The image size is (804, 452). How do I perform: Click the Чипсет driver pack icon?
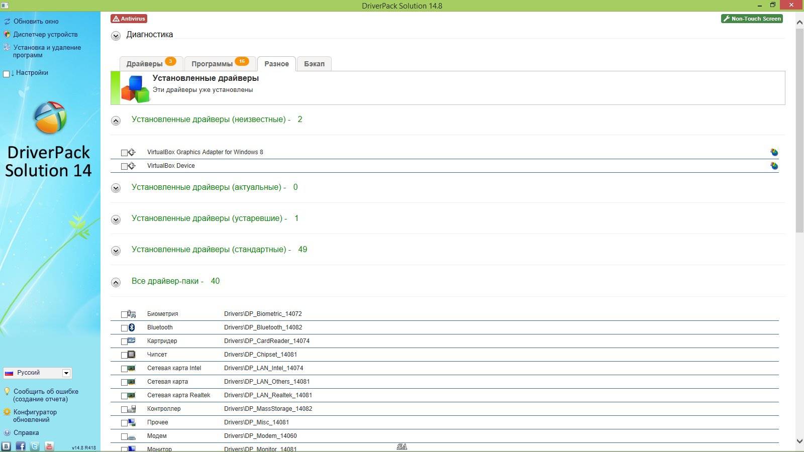point(132,355)
